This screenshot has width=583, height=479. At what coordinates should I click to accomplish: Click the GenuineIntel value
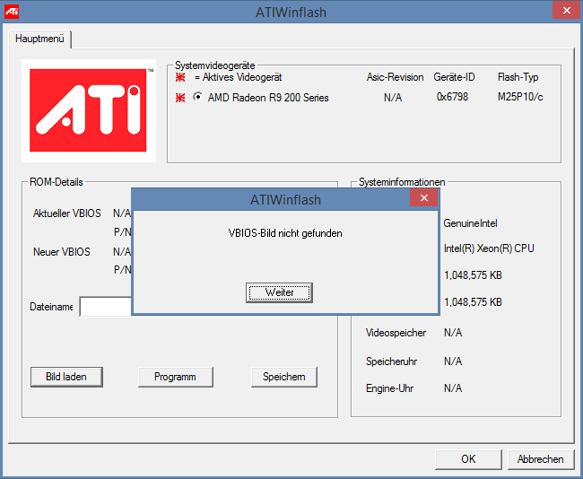pyautogui.click(x=470, y=223)
